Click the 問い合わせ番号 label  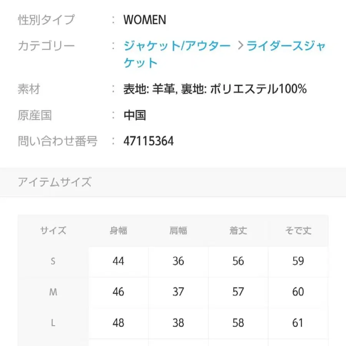pos(58,141)
